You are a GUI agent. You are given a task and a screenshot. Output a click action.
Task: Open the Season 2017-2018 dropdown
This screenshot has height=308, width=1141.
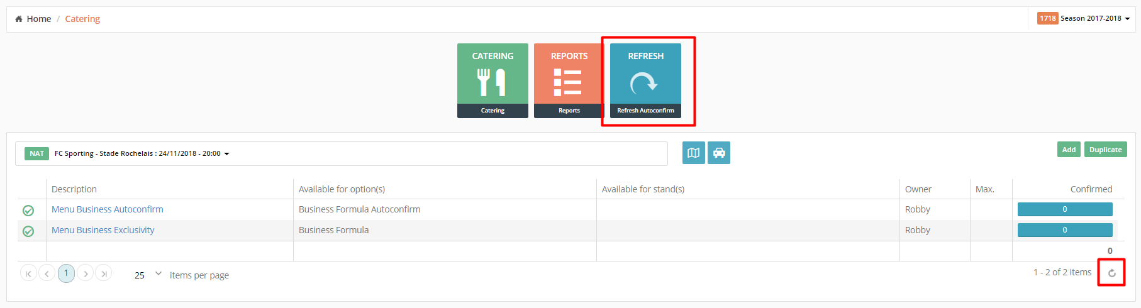tap(1084, 18)
